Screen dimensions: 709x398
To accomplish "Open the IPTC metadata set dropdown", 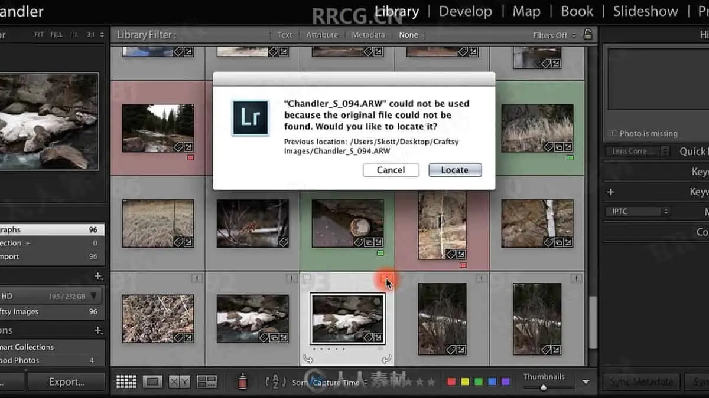I will (637, 211).
